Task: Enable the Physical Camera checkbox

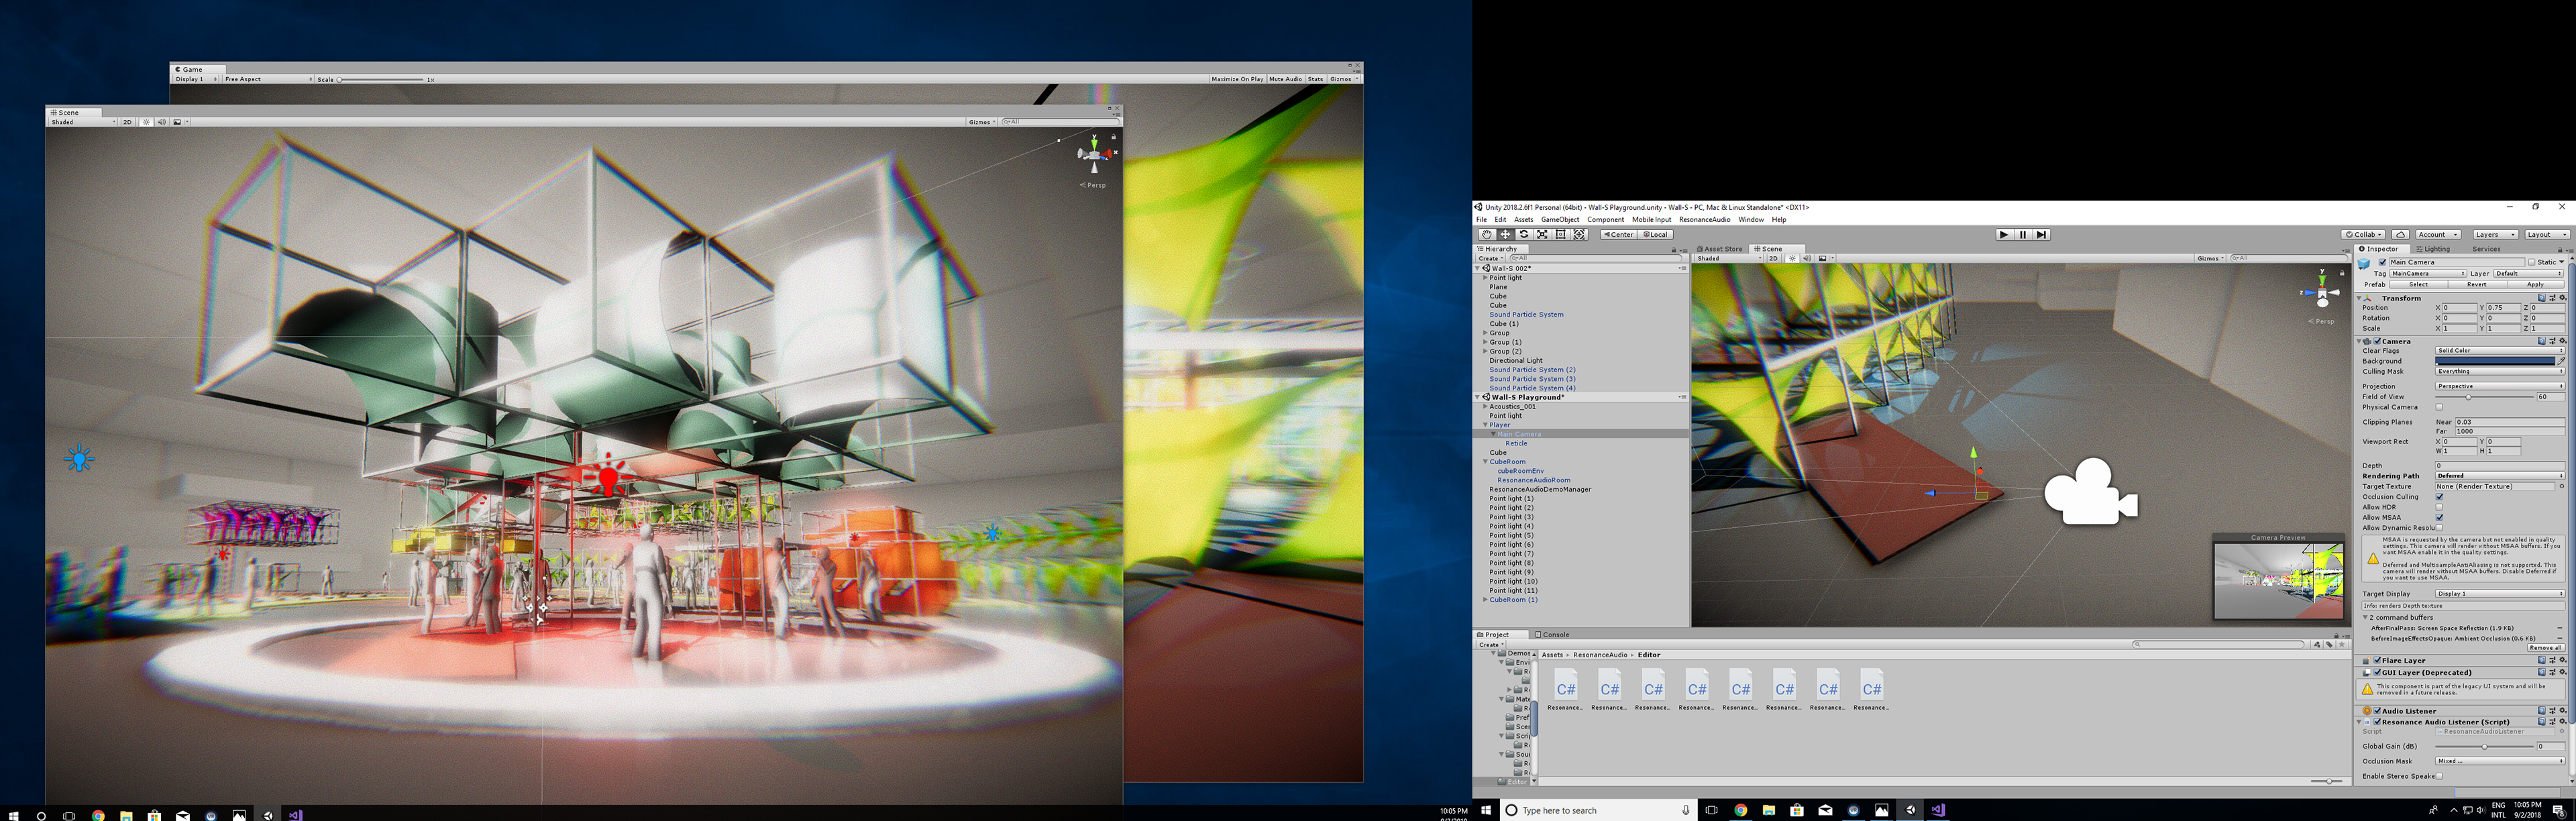Action: (x=2439, y=407)
